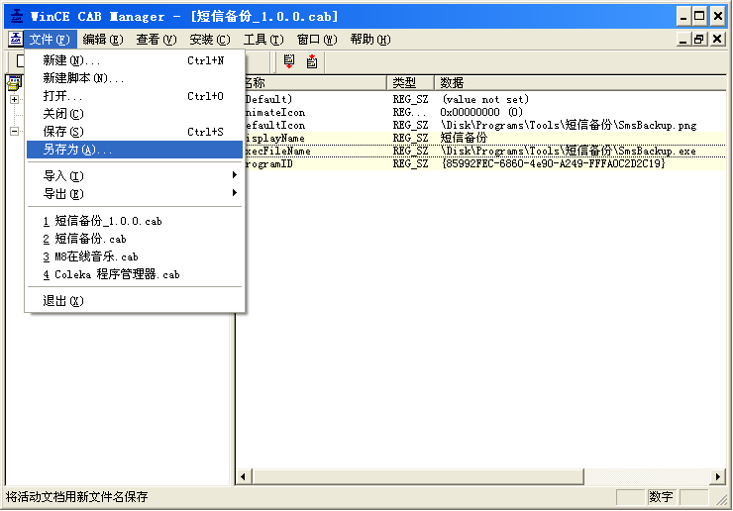This screenshot has width=733, height=511.
Task: Click 另存为 (A)... menu entry
Action: [x=135, y=150]
